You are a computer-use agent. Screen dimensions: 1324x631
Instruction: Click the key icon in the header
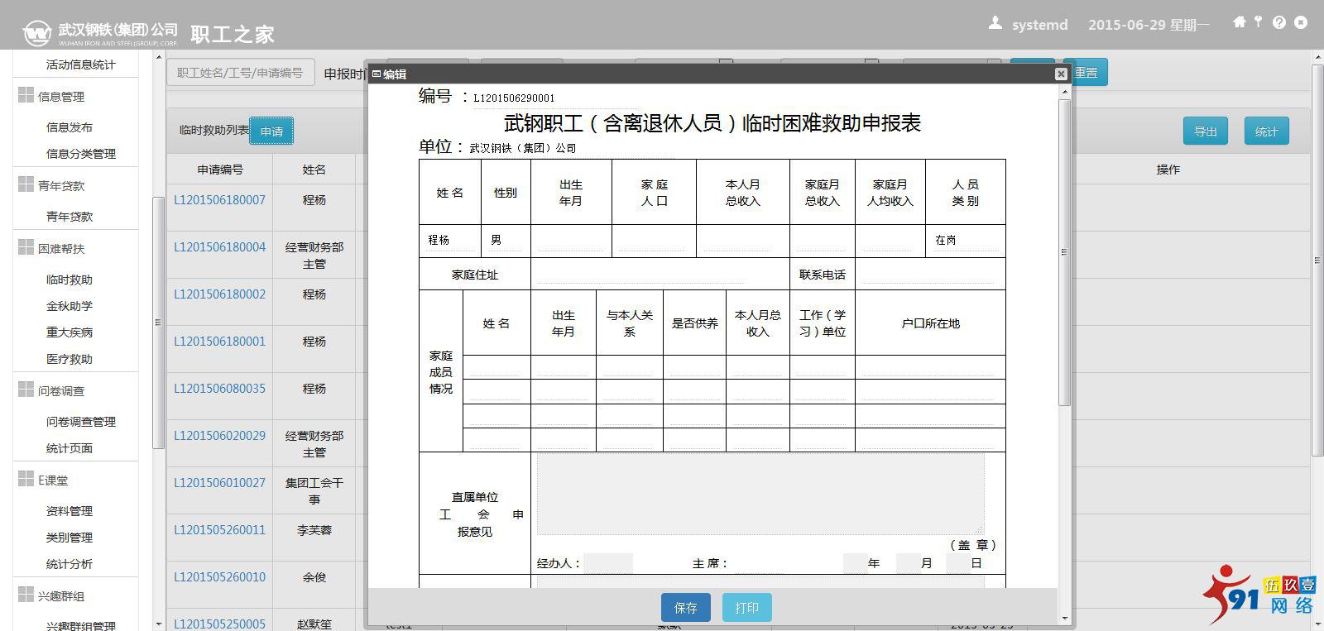click(1258, 22)
